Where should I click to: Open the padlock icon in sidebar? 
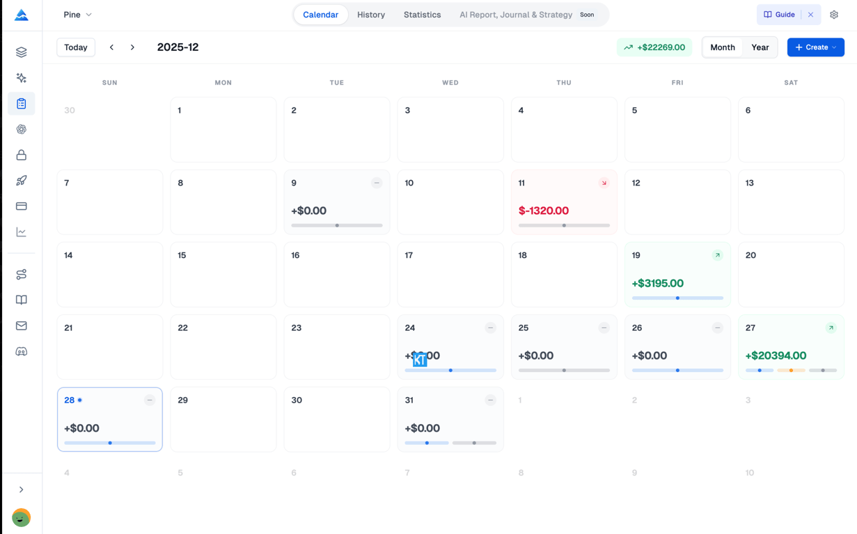22,155
